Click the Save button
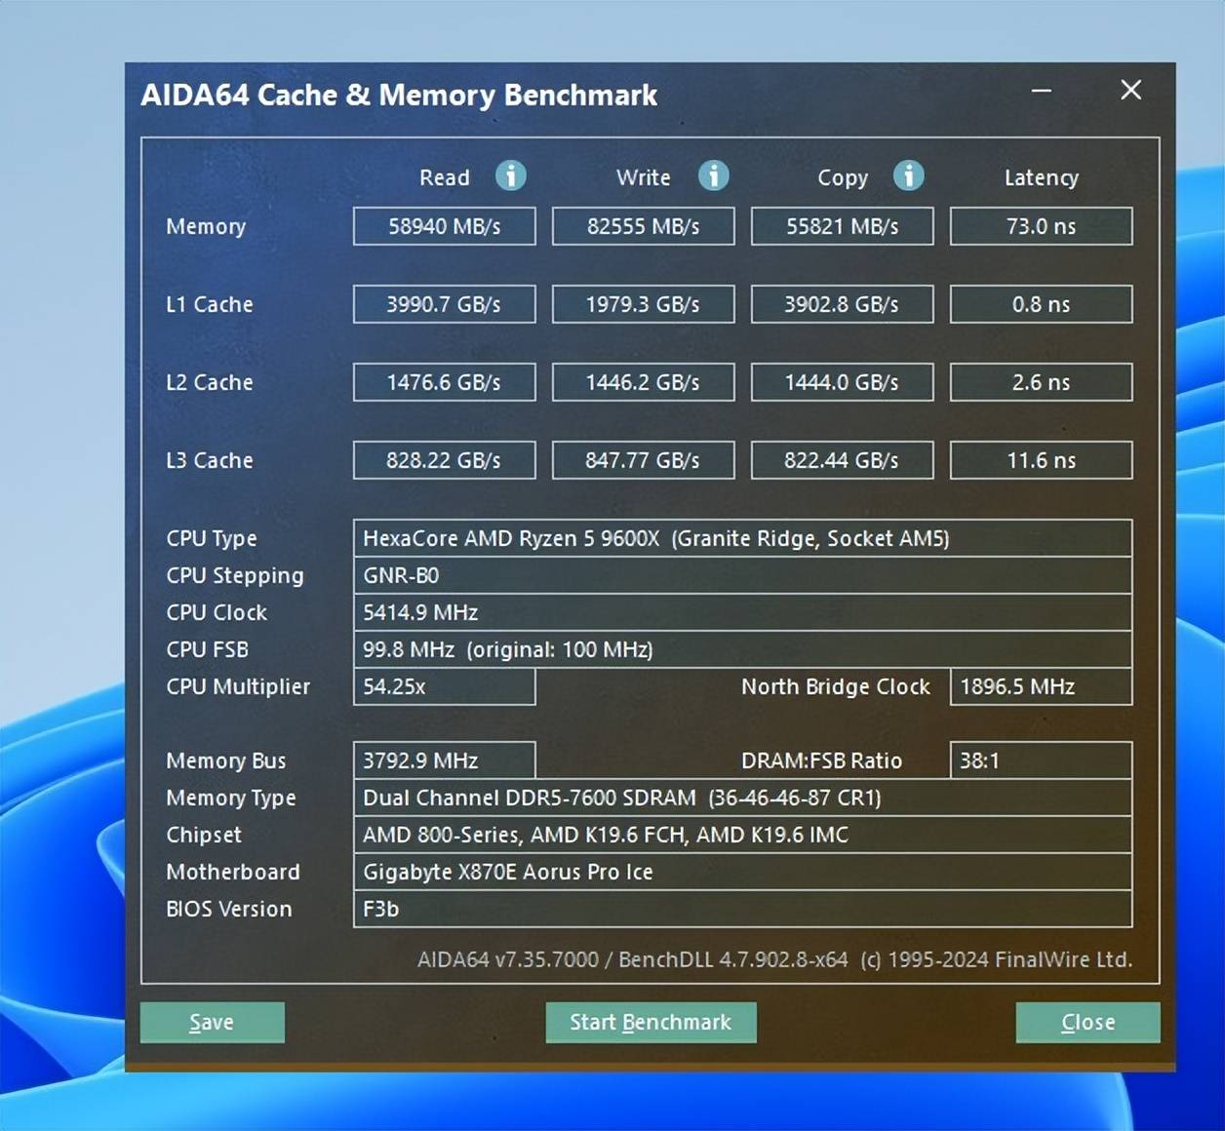Viewport: 1225px width, 1131px height. pos(213,1022)
